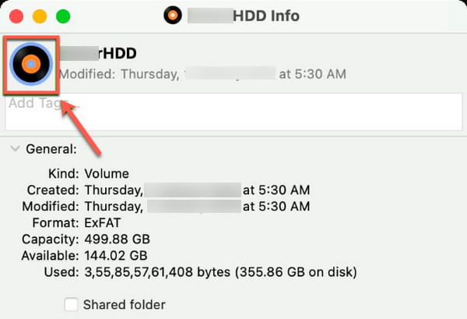The height and width of the screenshot is (319, 467).
Task: Collapse the General section chevron
Action: (14, 148)
